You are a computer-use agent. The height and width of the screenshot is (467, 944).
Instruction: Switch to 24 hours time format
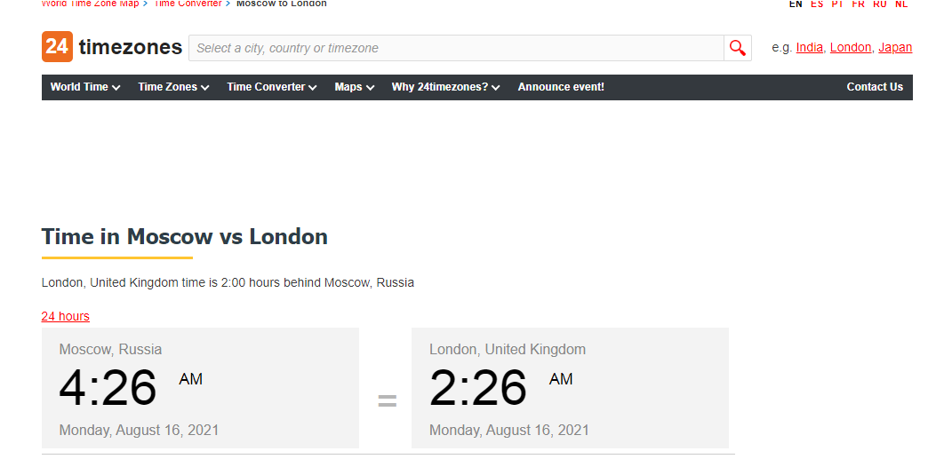[66, 316]
